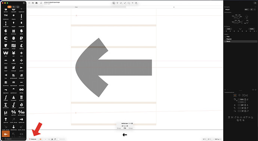This screenshot has width=258, height=141.
Task: Open the Navigate palette ellipsis menu
Action: point(255,7)
